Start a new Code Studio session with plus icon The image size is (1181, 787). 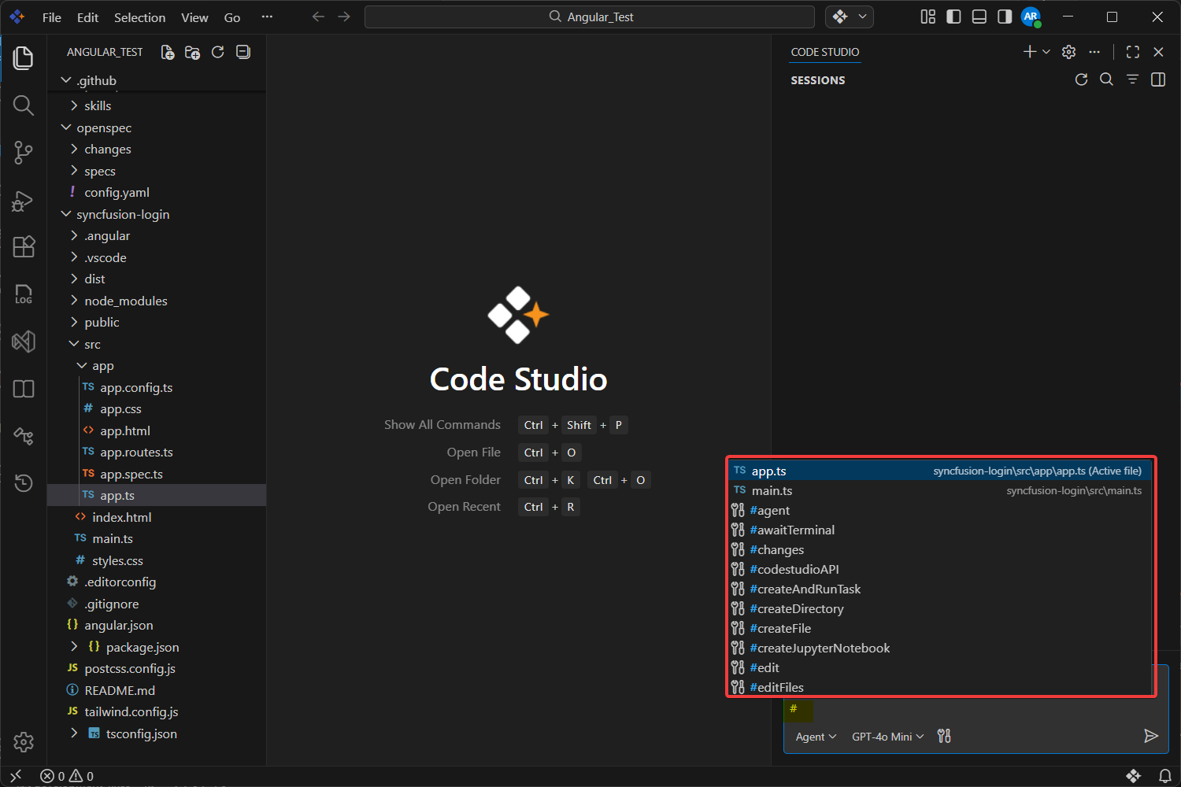pyautogui.click(x=1029, y=51)
